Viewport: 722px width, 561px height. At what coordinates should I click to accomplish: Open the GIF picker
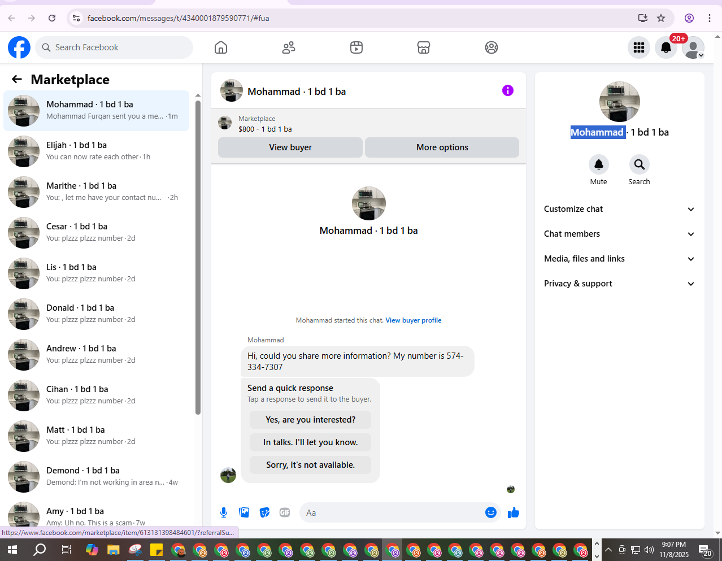point(285,512)
